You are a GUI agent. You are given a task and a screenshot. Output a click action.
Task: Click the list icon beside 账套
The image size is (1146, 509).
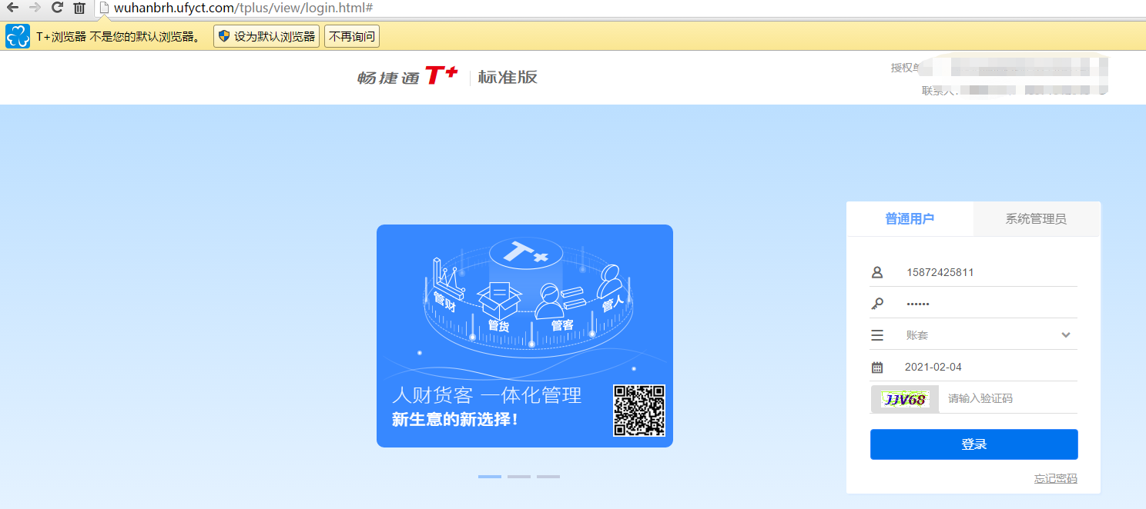pos(877,335)
